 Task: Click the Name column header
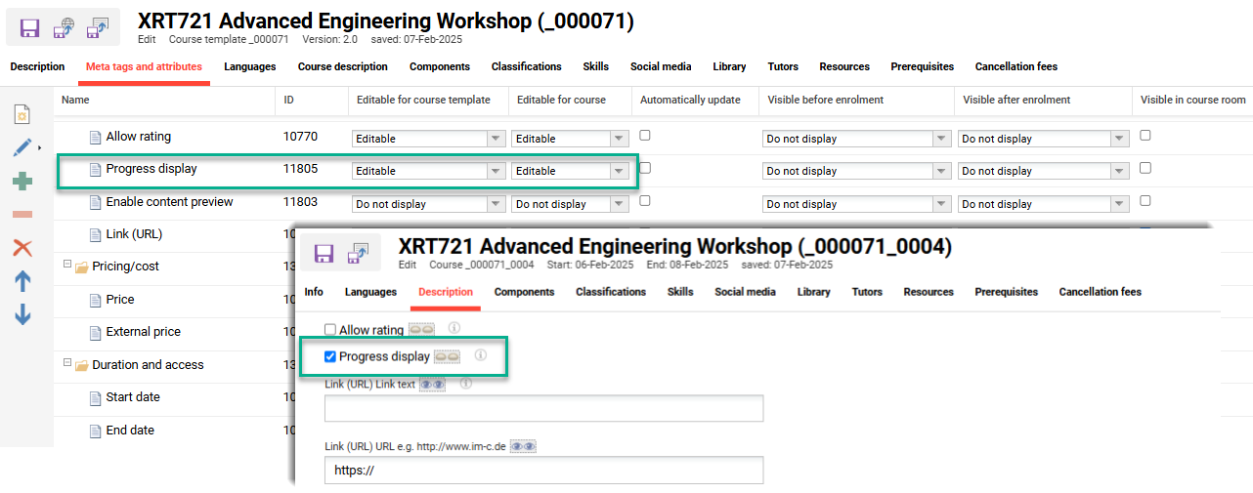[x=75, y=100]
